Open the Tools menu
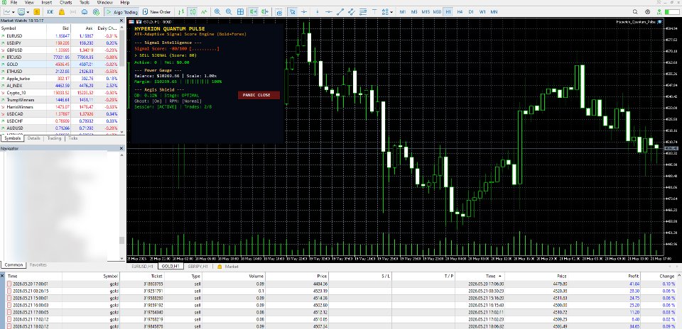Viewport: 682px width, 329px height. tap(85, 3)
